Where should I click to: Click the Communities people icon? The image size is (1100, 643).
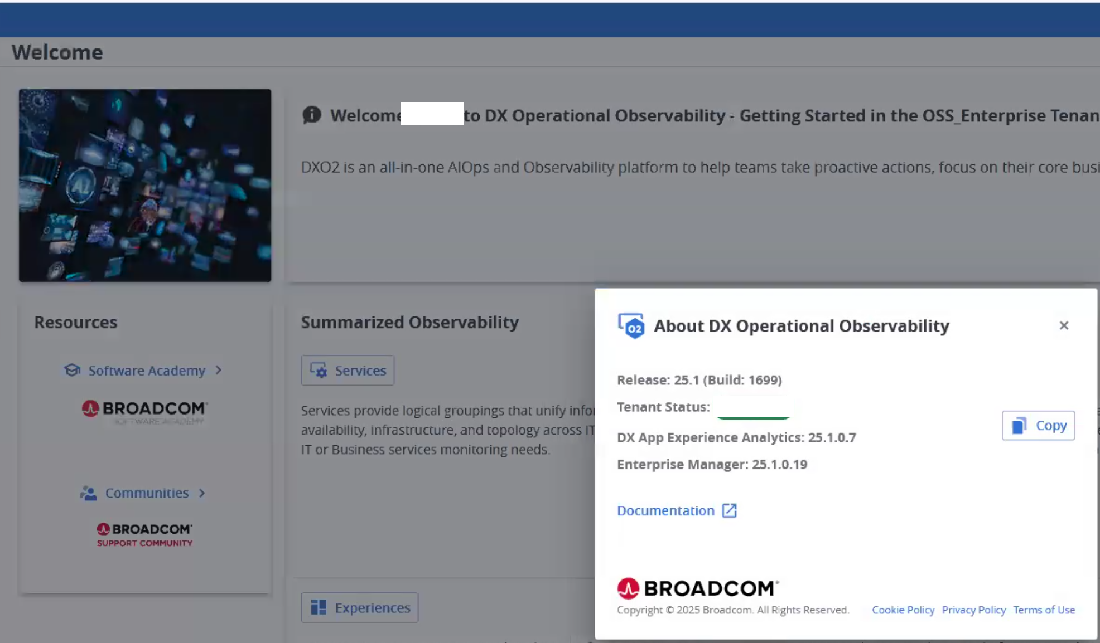click(88, 493)
